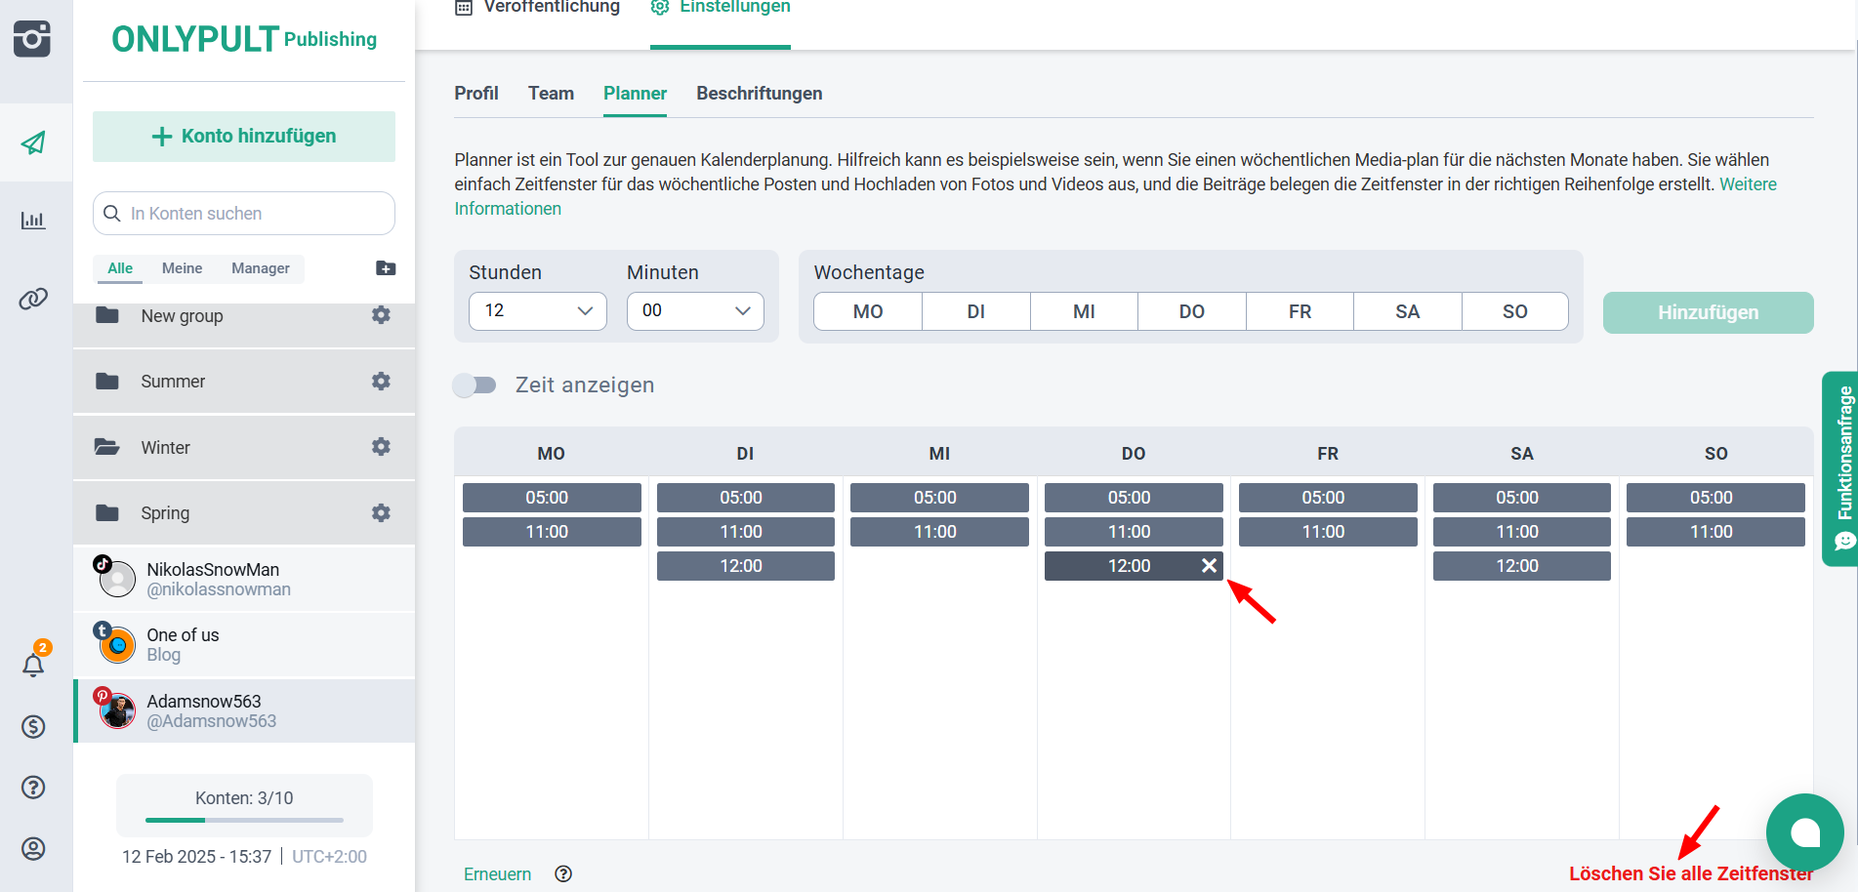Click the dollar billing icon
The height and width of the screenshot is (892, 1858).
[33, 727]
